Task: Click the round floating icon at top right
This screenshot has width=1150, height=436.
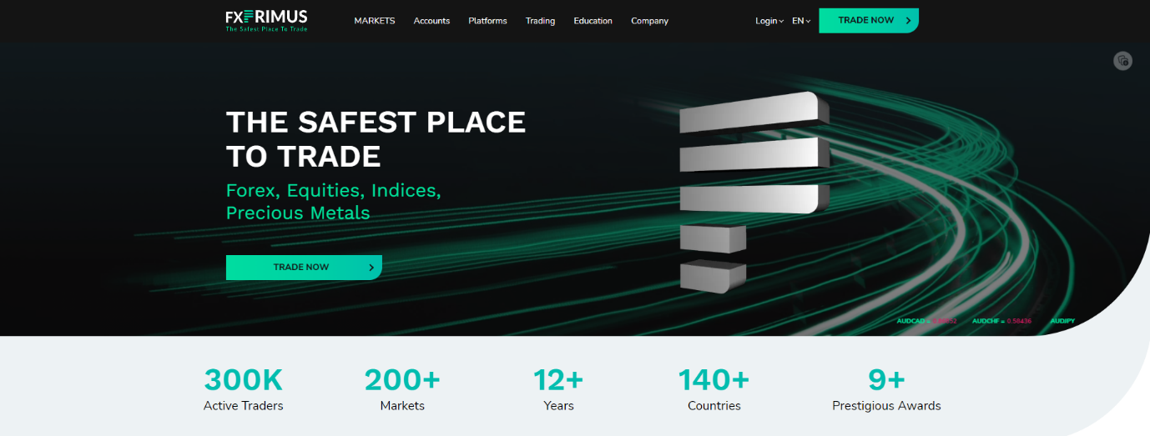Action: pyautogui.click(x=1122, y=61)
